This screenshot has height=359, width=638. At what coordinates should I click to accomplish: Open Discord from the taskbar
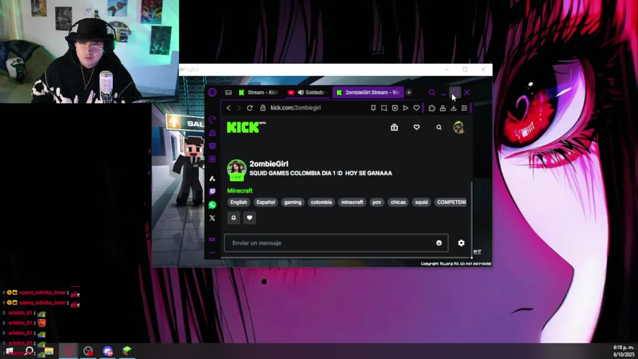(108, 351)
